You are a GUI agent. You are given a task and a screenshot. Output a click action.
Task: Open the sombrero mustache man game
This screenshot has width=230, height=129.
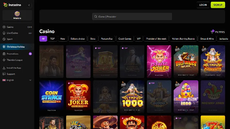click(132, 122)
